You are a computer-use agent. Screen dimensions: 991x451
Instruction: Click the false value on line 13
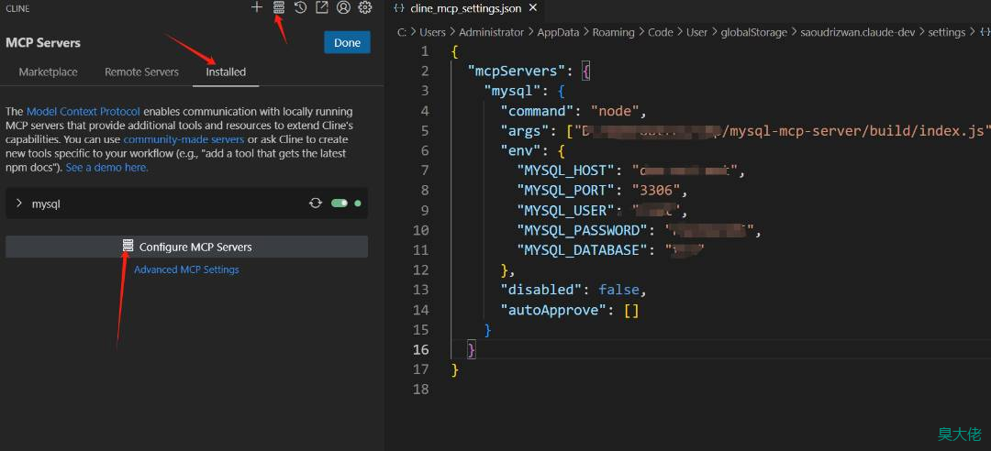pyautogui.click(x=619, y=290)
